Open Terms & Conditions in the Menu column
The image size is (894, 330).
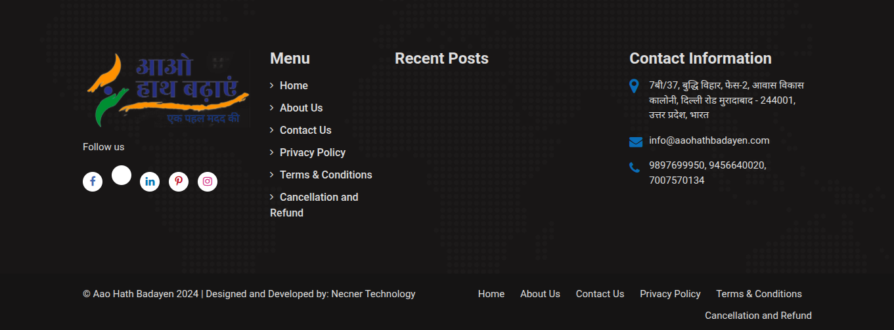tap(326, 175)
